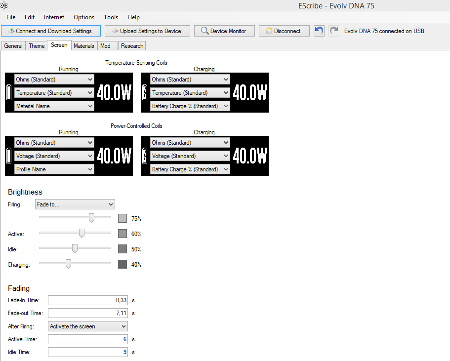Open Ohms dropdown in Temperature-Sensing Charging
This screenshot has height=361, width=450.
point(190,80)
